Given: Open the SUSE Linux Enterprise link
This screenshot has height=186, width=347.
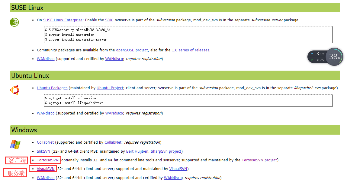Looking at the screenshot, I should coord(63,20).
